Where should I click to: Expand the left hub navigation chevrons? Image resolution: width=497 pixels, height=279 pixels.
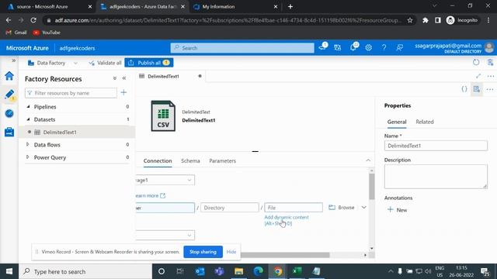click(x=14, y=60)
